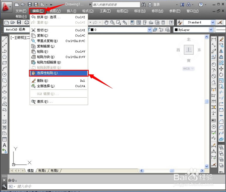Viewport: 226px width, 192px height.
Task: Click the layer 0 color square
Action: pos(92,30)
